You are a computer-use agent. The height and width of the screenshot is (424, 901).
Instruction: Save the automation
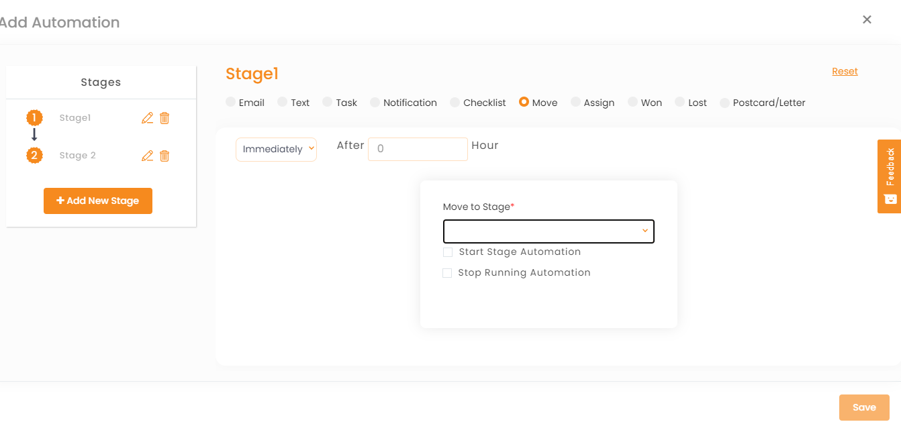click(x=864, y=407)
